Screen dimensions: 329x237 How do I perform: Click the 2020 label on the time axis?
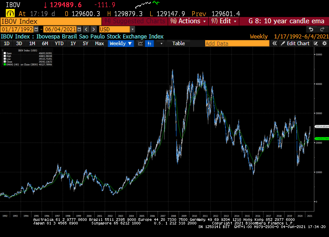tap(300, 216)
